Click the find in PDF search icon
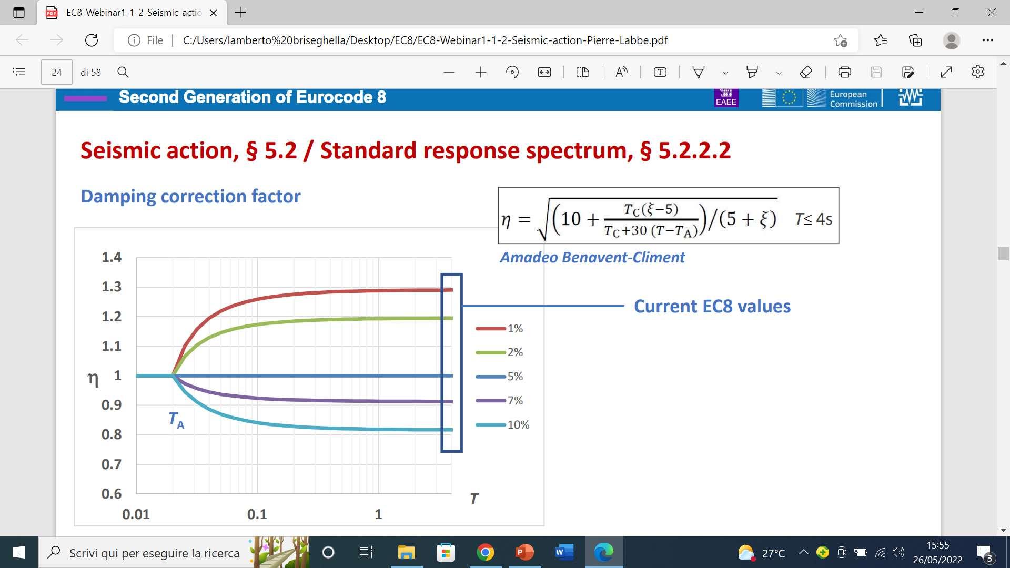 point(123,72)
